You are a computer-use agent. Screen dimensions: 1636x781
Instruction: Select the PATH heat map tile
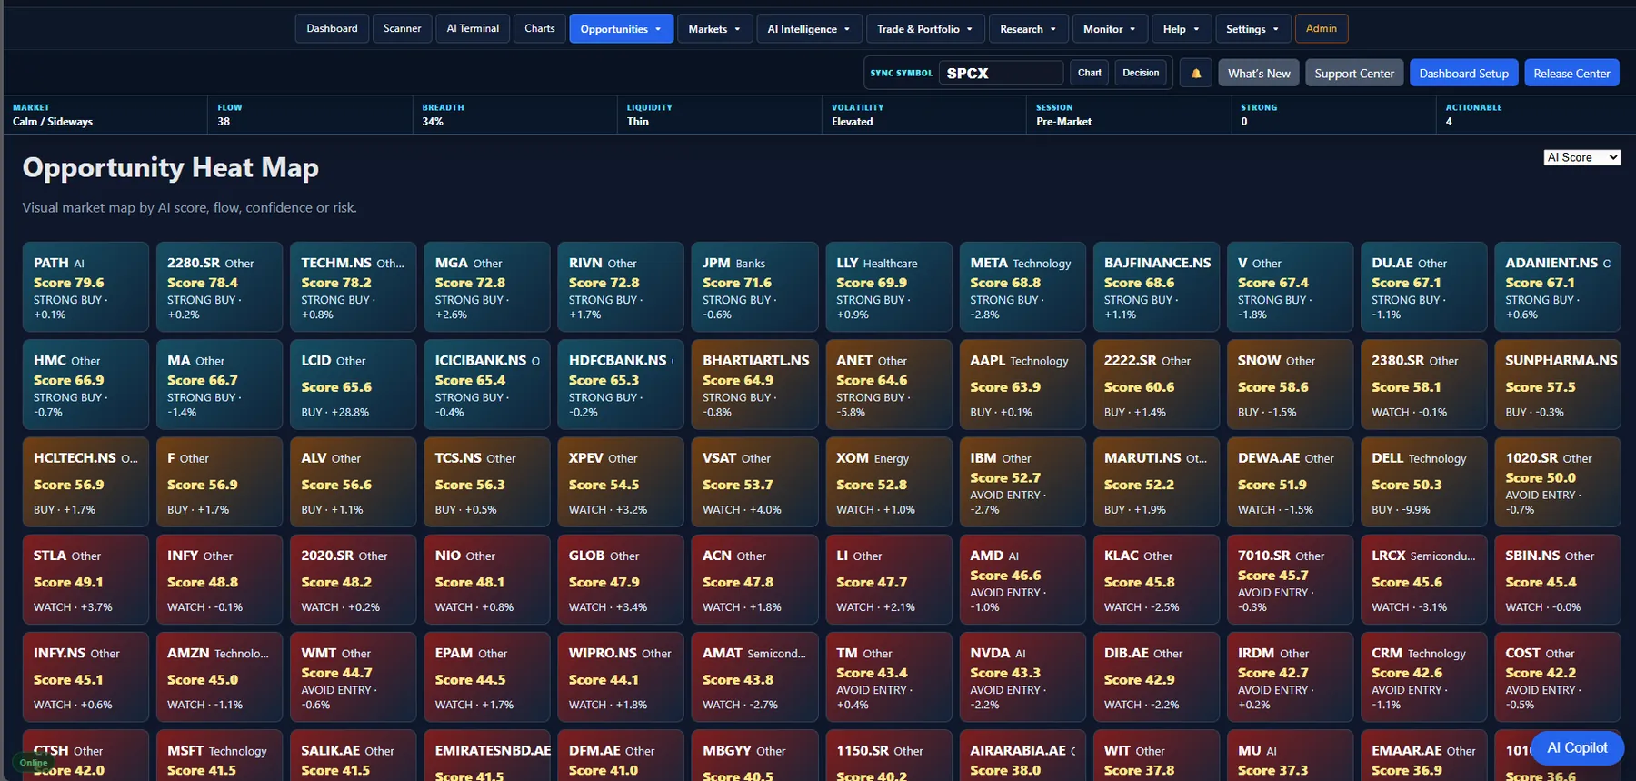tap(85, 286)
